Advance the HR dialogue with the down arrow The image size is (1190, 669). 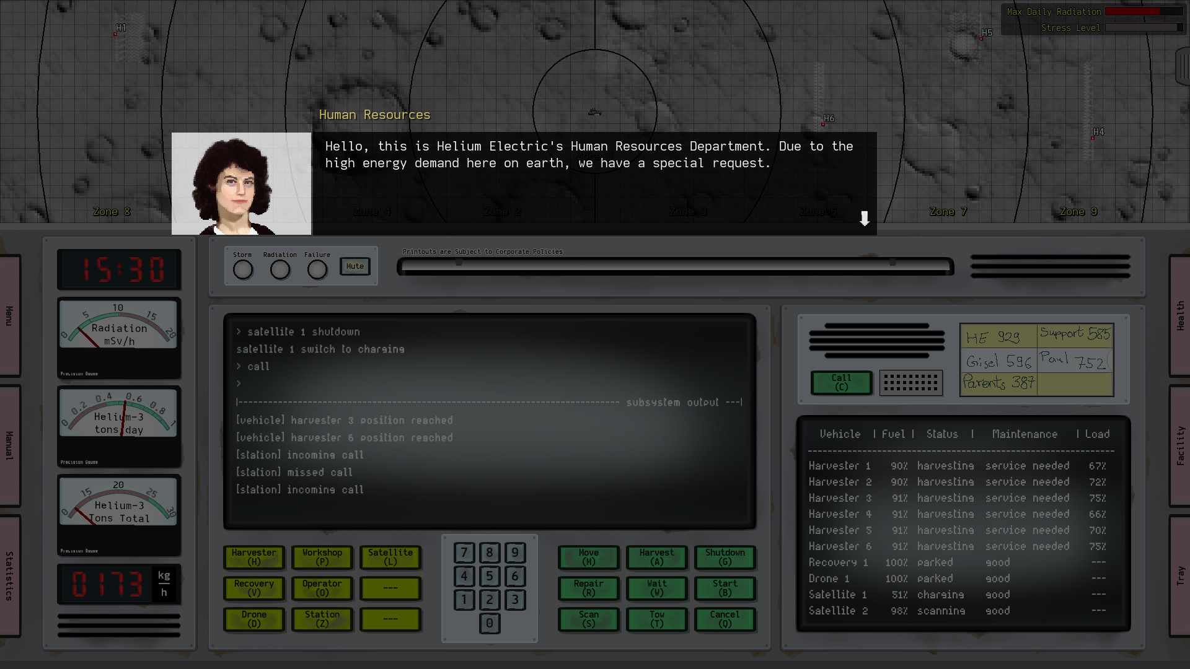click(x=865, y=219)
